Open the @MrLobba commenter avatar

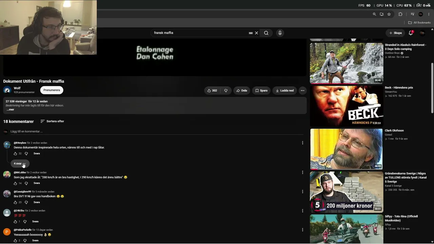point(7,175)
